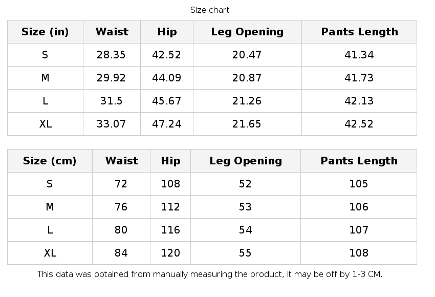Select the 44.09 hip measurement

(167, 78)
